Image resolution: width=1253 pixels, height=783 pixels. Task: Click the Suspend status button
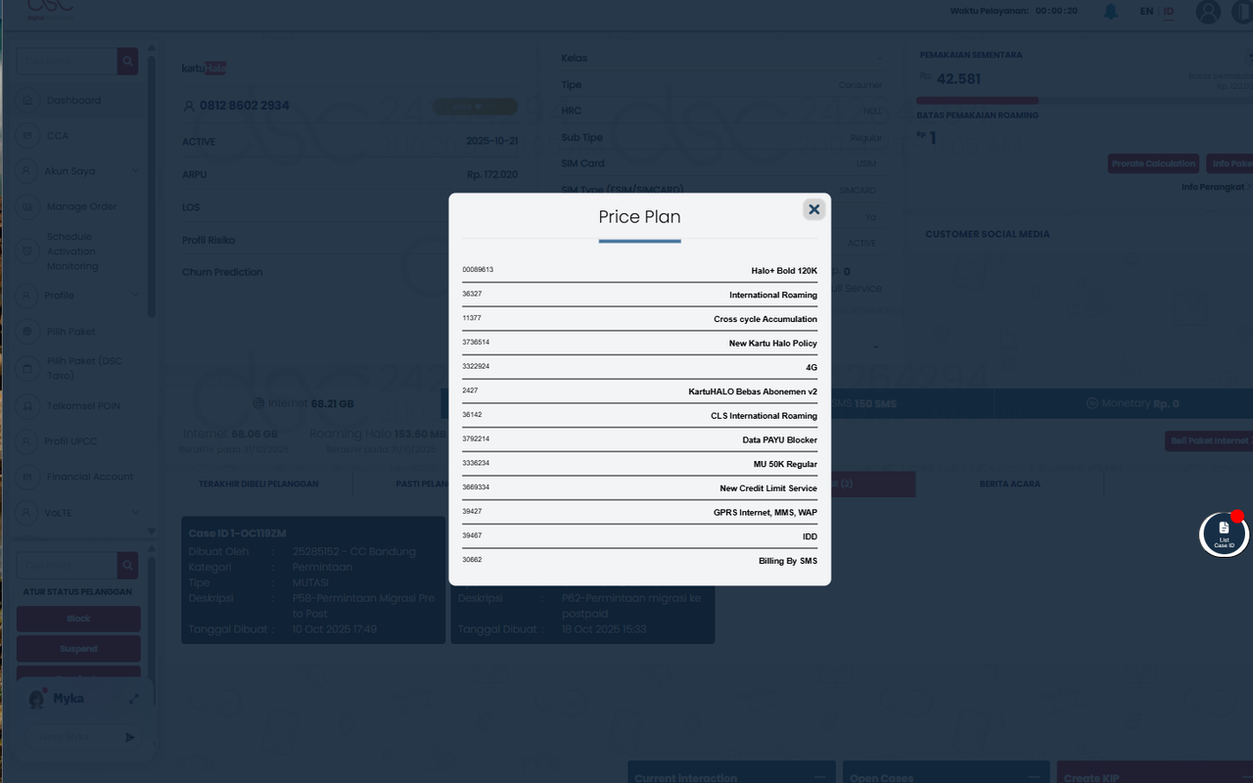click(x=78, y=649)
